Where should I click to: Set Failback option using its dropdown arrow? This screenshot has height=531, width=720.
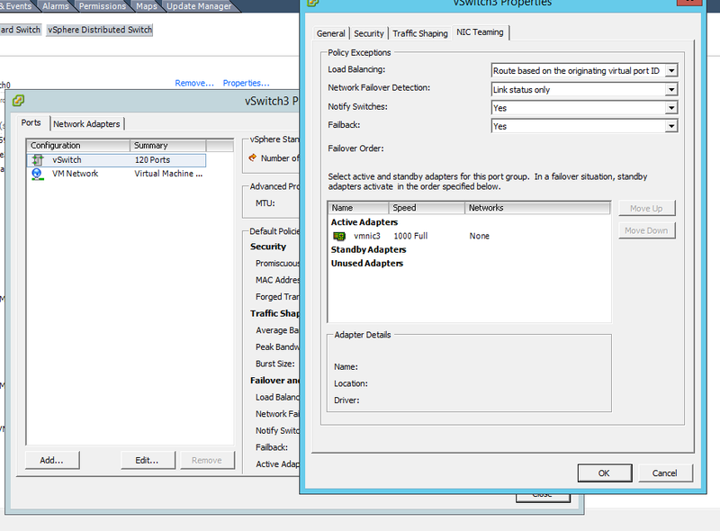pyautogui.click(x=670, y=126)
